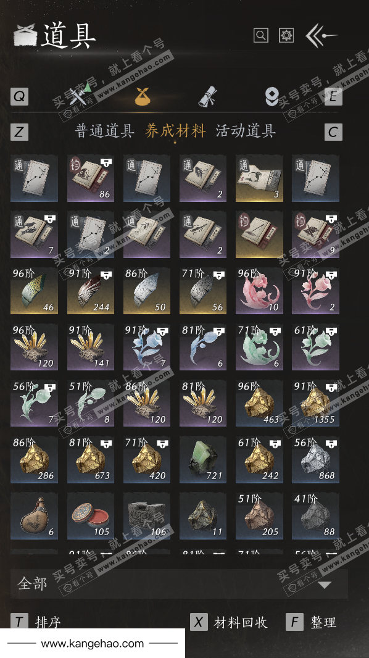The image size is (369, 658).
Task: Select the gourd flask item with 6
Action: [34, 516]
